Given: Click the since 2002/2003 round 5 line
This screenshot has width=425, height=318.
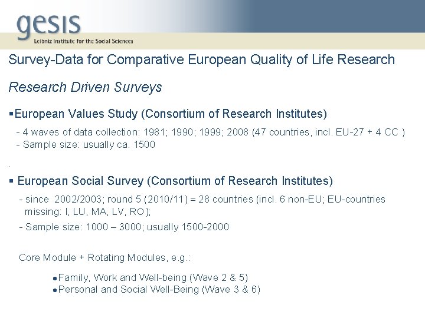Looking at the screenshot, I should pos(204,199).
